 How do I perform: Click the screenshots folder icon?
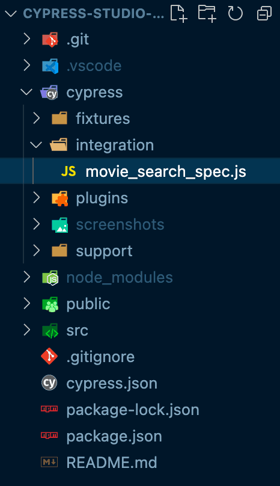pyautogui.click(x=59, y=224)
